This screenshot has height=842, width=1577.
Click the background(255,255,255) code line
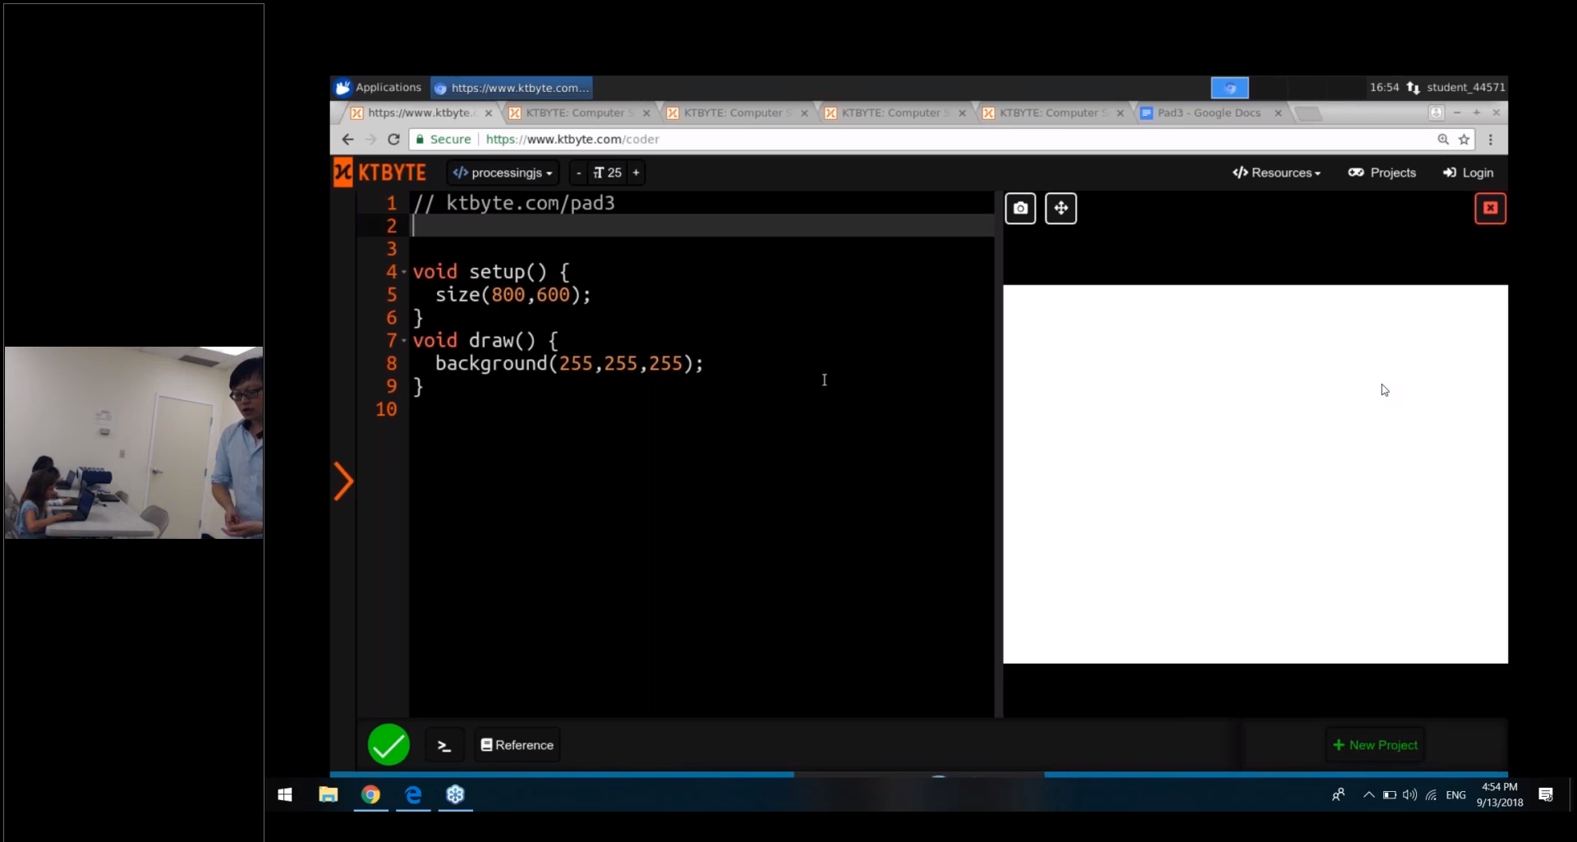pyautogui.click(x=568, y=363)
